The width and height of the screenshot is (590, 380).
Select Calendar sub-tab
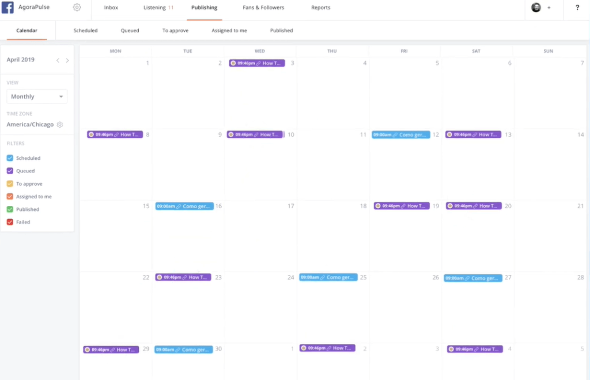click(x=27, y=30)
